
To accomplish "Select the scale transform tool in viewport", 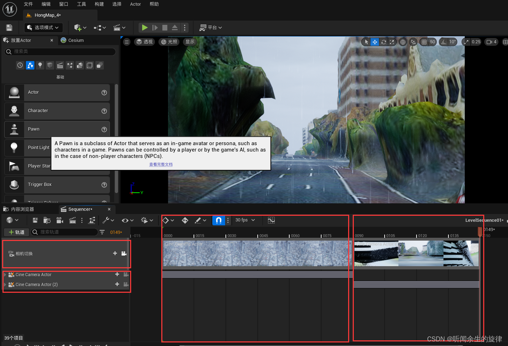I will click(392, 42).
